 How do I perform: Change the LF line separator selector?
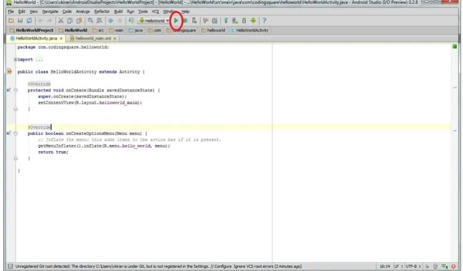pos(398,266)
